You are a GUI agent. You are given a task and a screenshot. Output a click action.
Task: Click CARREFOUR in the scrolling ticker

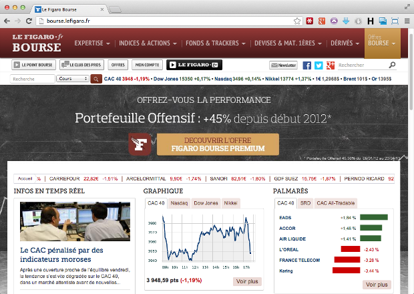(x=64, y=179)
